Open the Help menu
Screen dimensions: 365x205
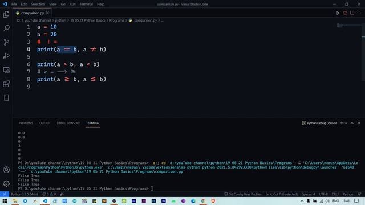(x=100, y=4)
